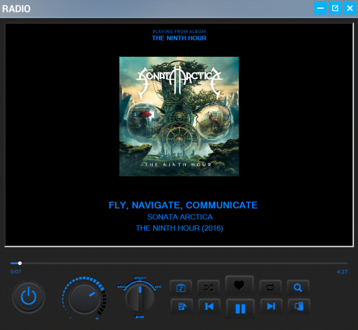This screenshot has width=358, height=330.
Task: Click the device cast icon
Action: (298, 306)
